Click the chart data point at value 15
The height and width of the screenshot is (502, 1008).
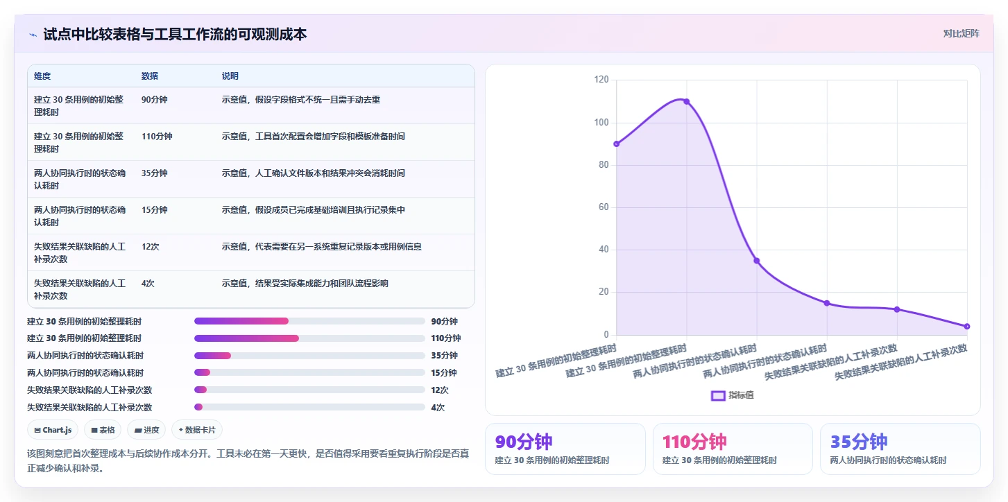point(827,303)
